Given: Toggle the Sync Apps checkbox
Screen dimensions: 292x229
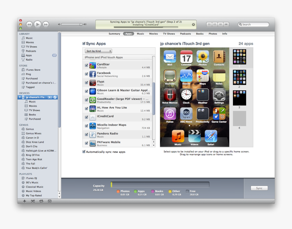Looking at the screenshot, I should click(84, 43).
